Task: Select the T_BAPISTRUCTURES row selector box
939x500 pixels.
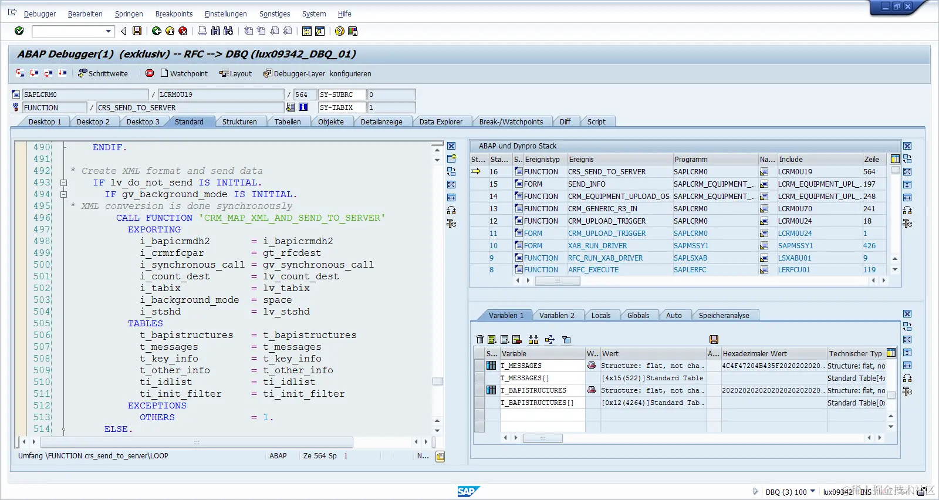Action: pos(479,390)
